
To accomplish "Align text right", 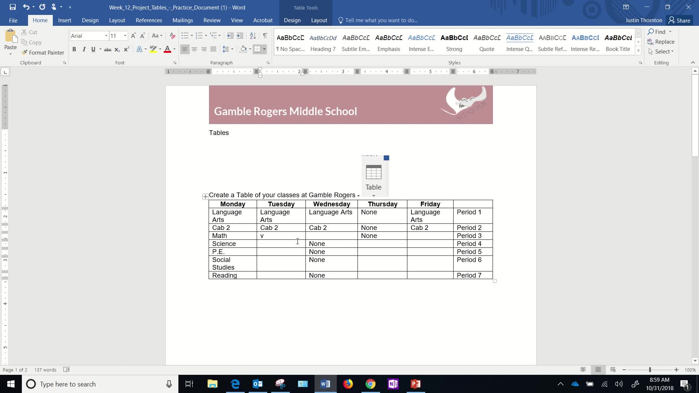I will click(204, 49).
